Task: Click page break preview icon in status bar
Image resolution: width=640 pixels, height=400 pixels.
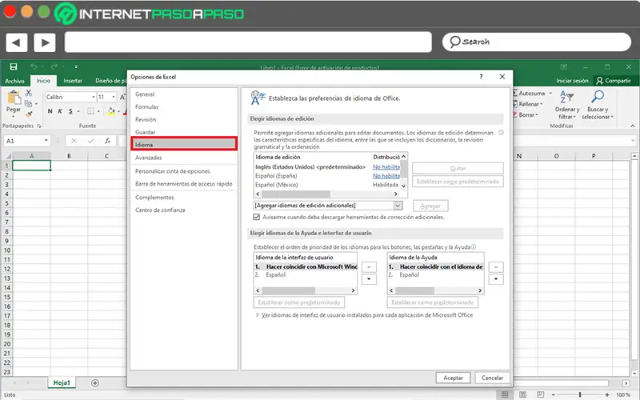Action: [x=541, y=394]
